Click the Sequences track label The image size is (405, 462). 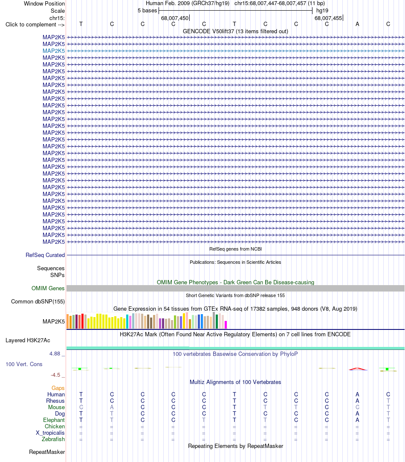(51, 269)
